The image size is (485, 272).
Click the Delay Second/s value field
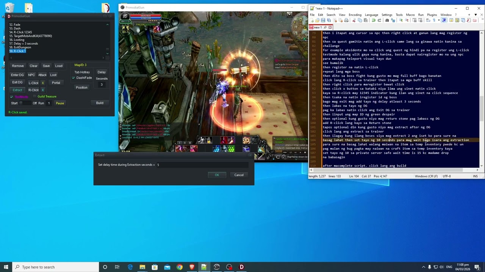[x=102, y=85]
